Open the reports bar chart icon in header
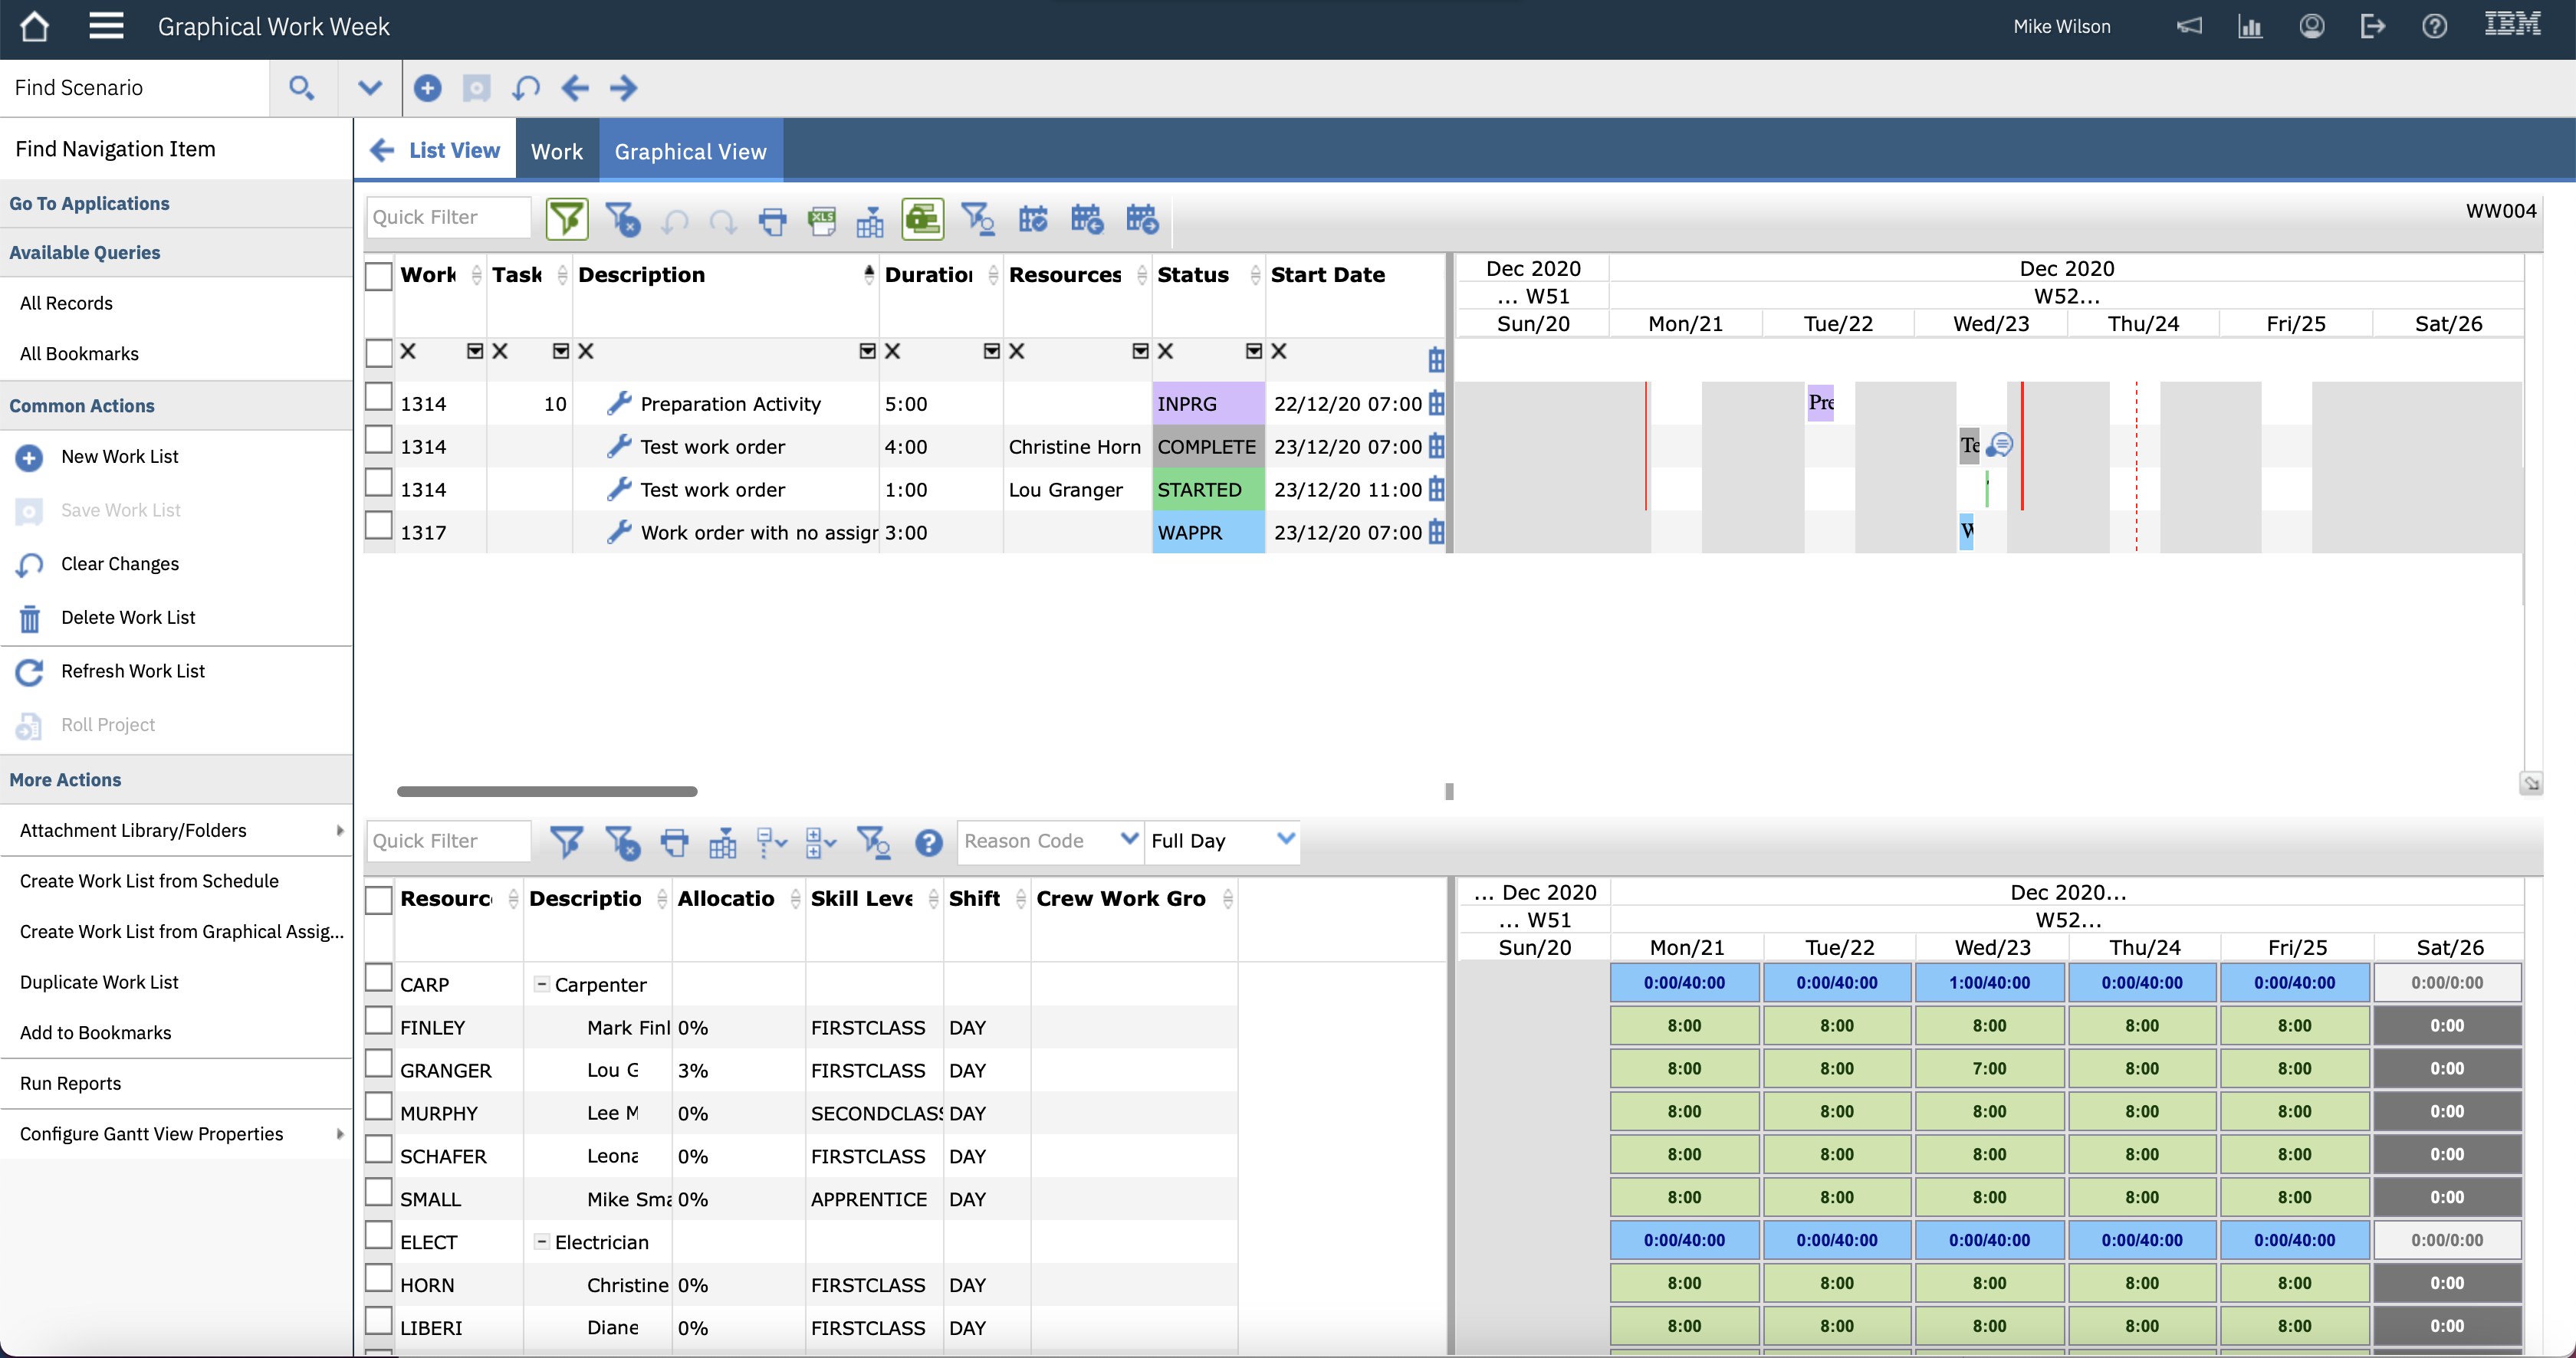 pyautogui.click(x=2250, y=26)
